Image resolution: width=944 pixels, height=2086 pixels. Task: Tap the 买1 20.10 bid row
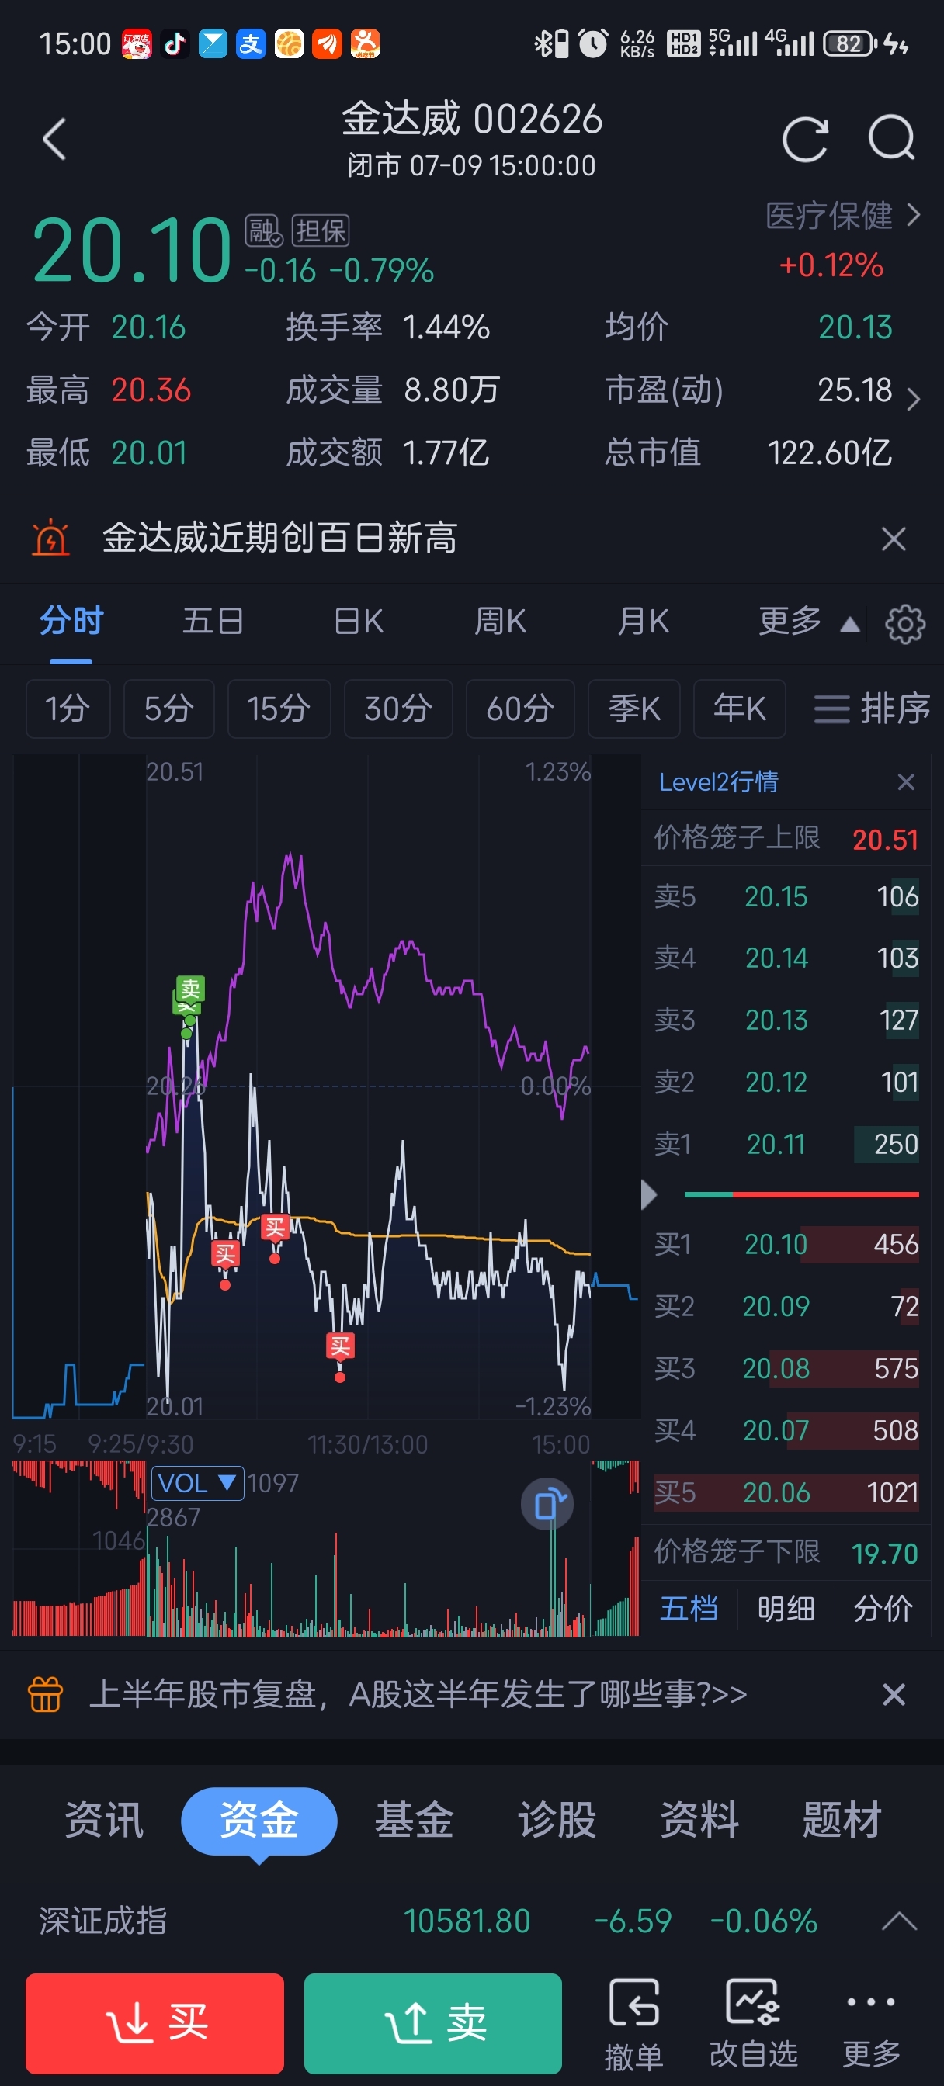click(786, 1244)
